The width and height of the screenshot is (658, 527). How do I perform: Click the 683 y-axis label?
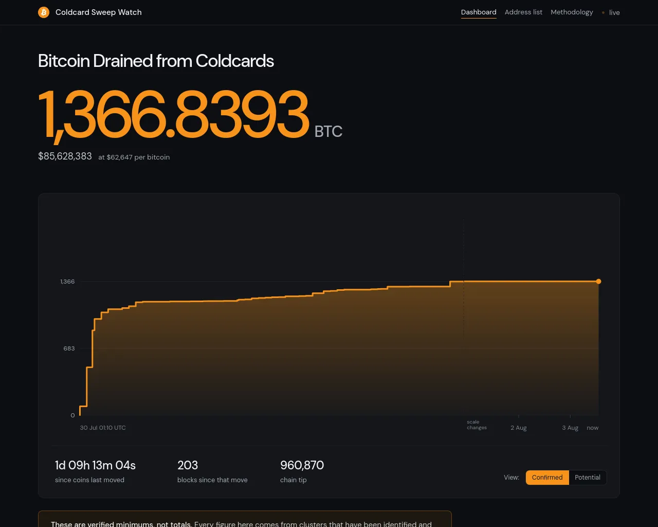coord(69,348)
